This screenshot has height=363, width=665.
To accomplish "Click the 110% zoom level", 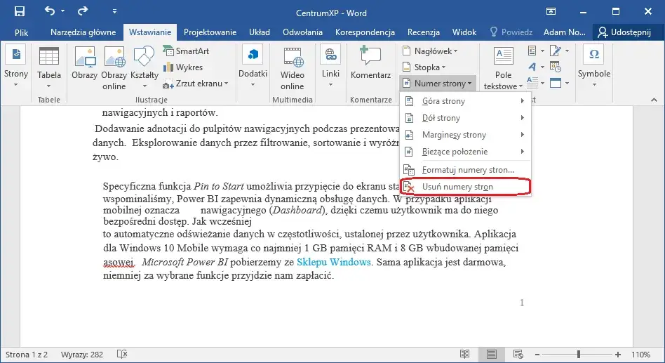I will click(x=640, y=355).
